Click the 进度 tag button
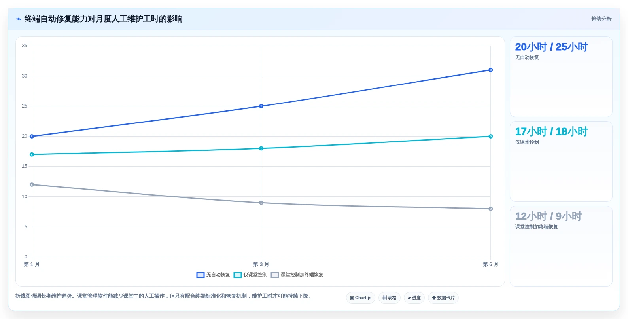Viewport: 628px width, 319px height. point(414,298)
